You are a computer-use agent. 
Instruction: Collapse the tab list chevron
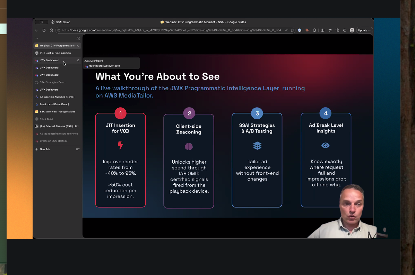(x=37, y=38)
